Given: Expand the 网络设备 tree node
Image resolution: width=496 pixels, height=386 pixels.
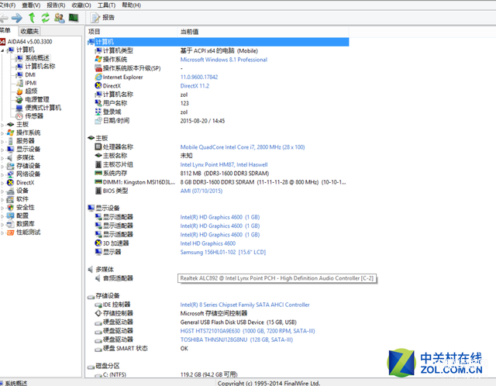Looking at the screenshot, I should [2, 174].
